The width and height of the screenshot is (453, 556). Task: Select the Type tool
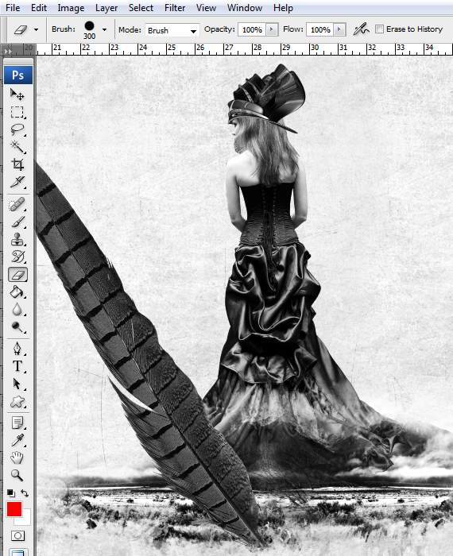click(x=17, y=366)
